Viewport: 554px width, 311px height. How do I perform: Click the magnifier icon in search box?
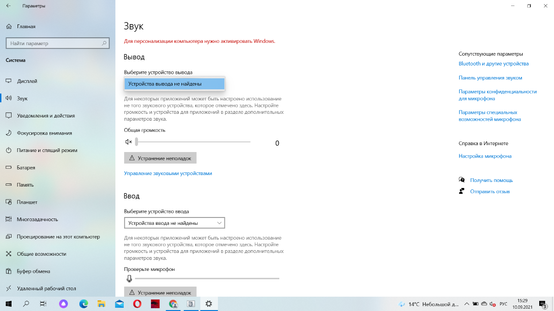pyautogui.click(x=104, y=43)
